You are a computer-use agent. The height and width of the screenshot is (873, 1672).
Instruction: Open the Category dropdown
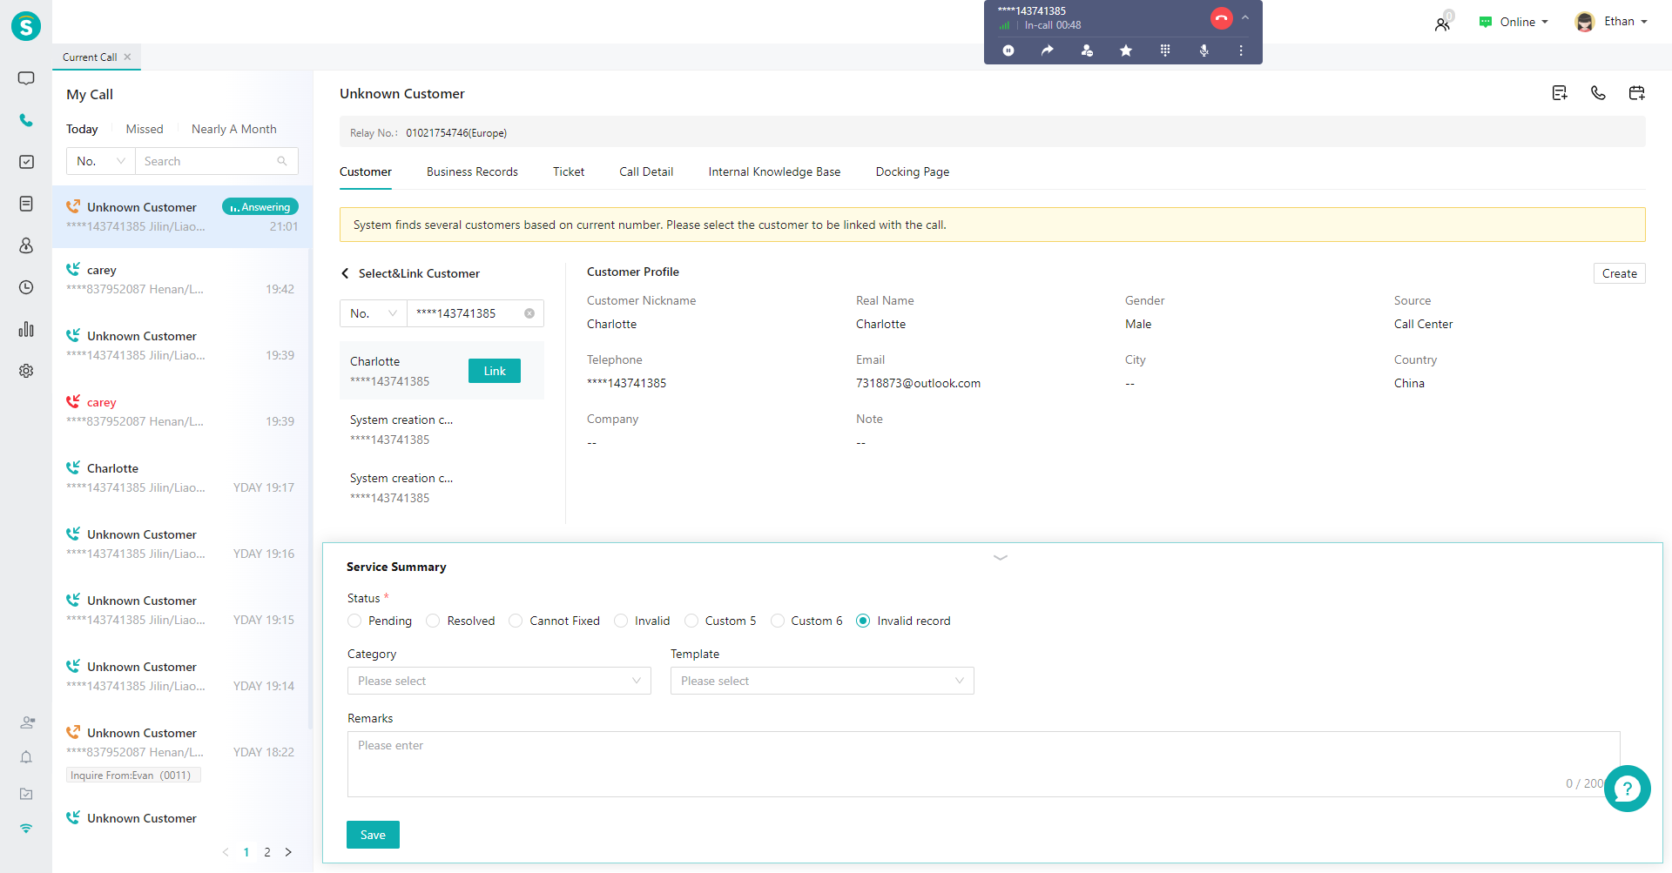[499, 681]
